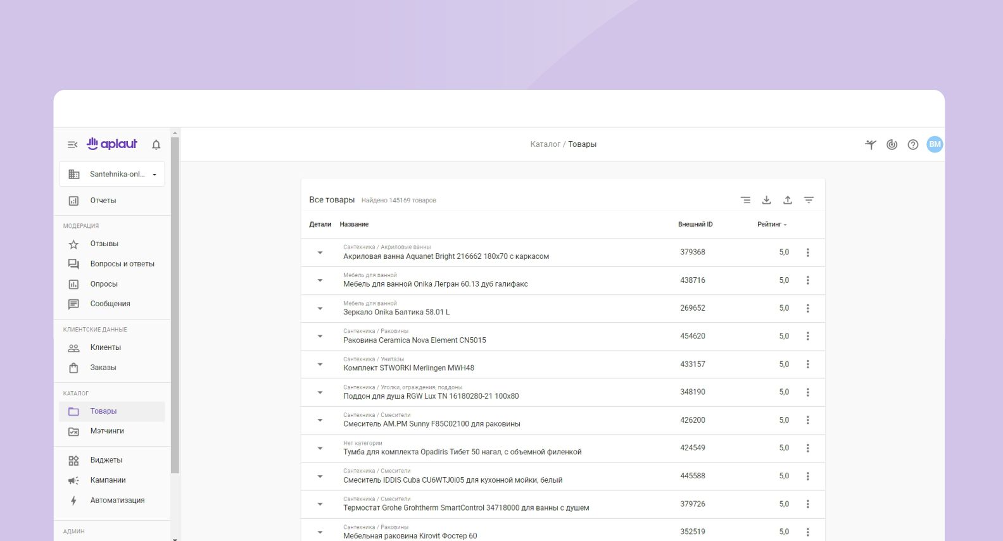
Task: Open notifications bell
Action: [x=156, y=145]
